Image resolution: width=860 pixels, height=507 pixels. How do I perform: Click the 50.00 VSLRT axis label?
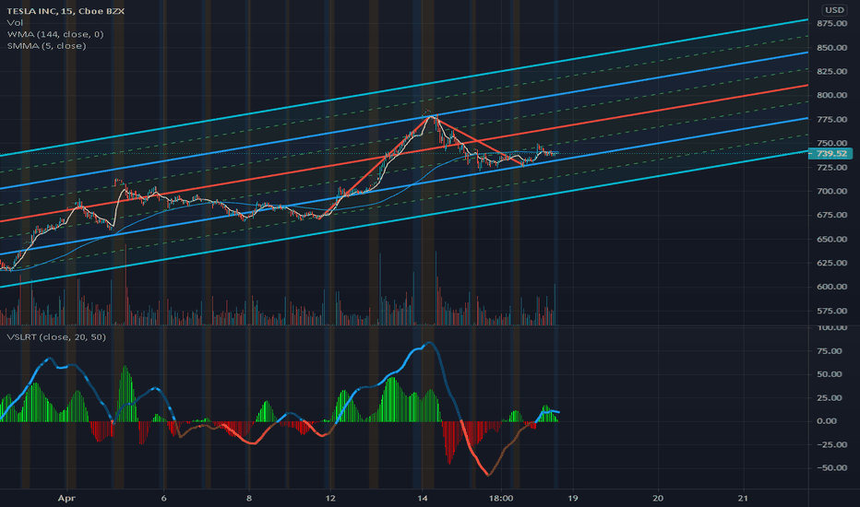tap(830, 374)
